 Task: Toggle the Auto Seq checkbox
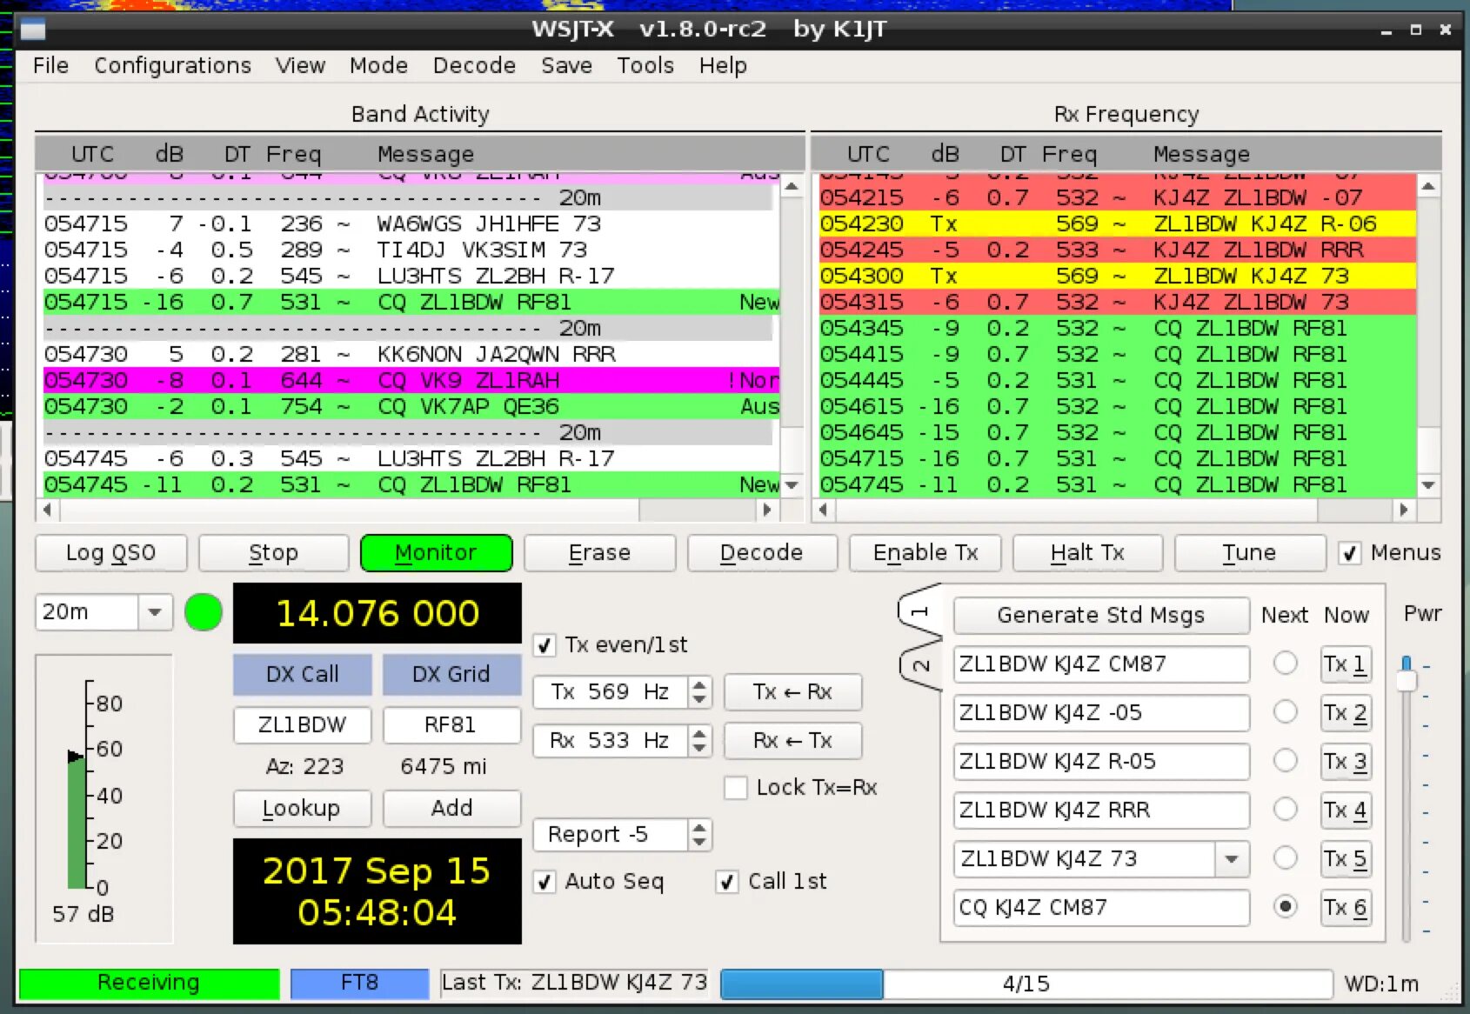click(x=545, y=882)
